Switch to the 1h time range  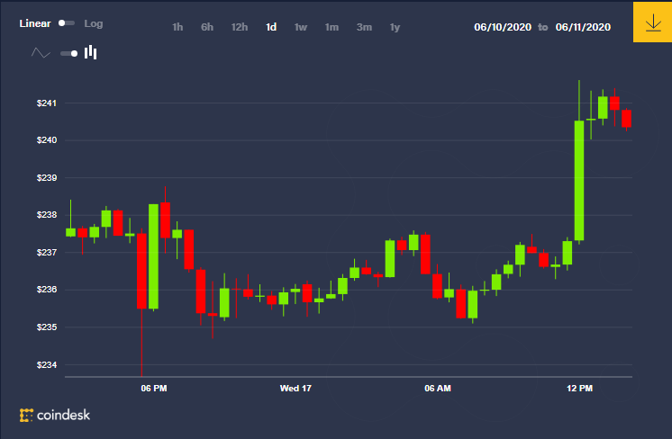point(177,27)
